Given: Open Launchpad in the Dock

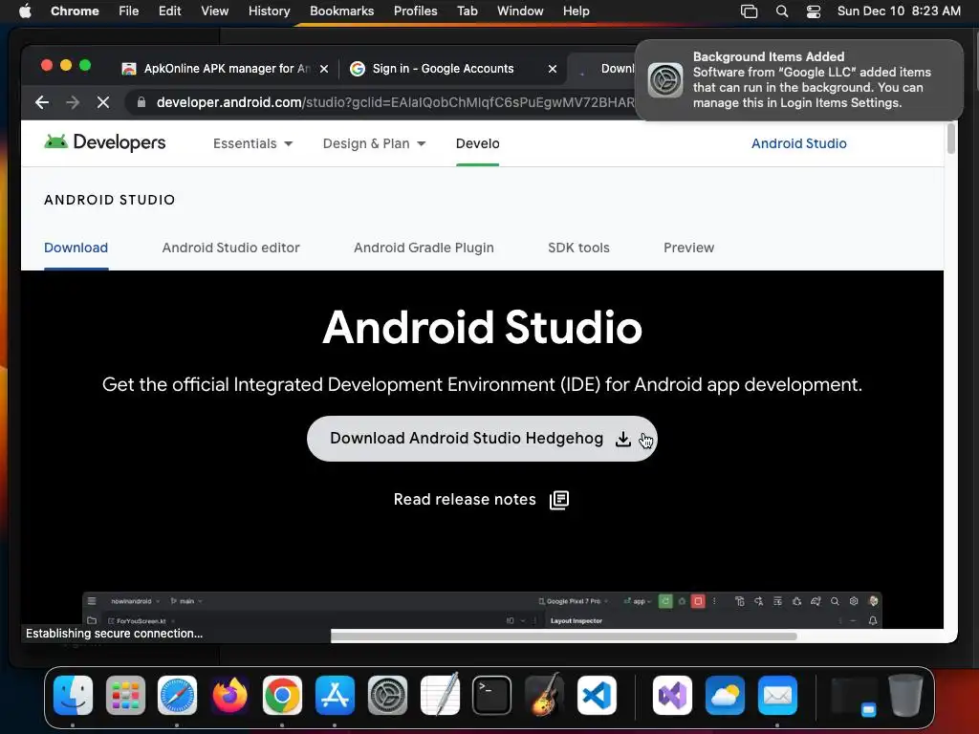Looking at the screenshot, I should [x=125, y=696].
